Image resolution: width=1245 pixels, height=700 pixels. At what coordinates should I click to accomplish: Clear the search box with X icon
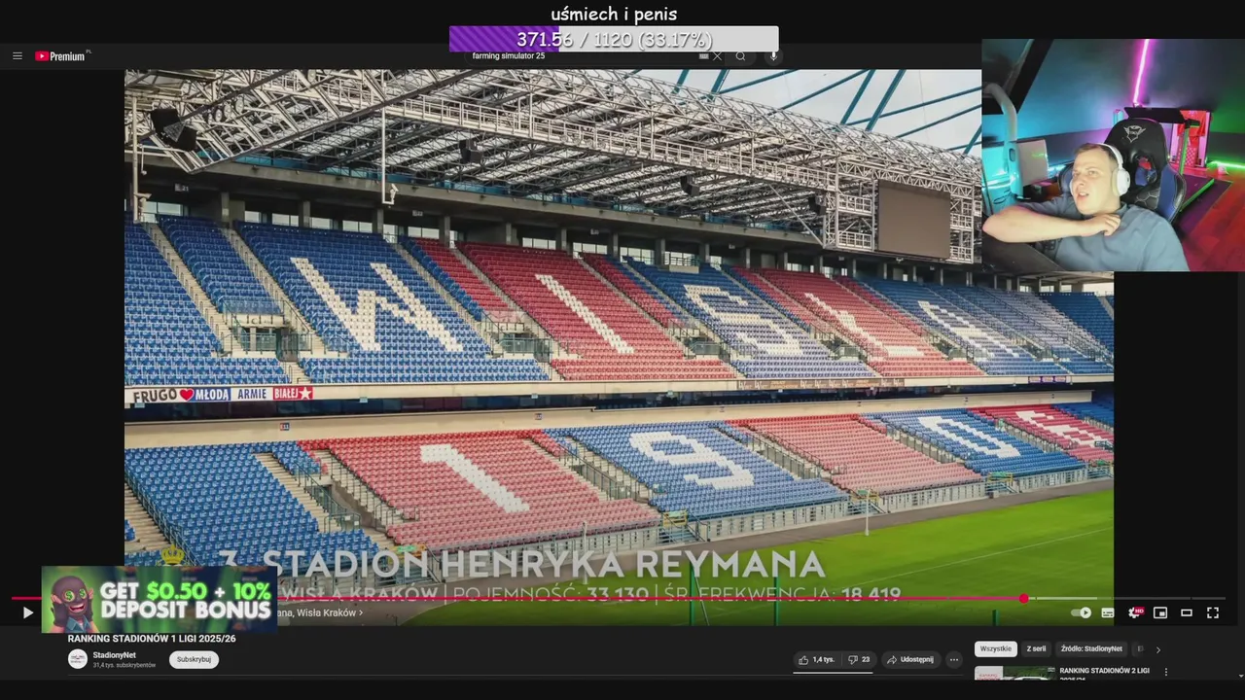717,56
